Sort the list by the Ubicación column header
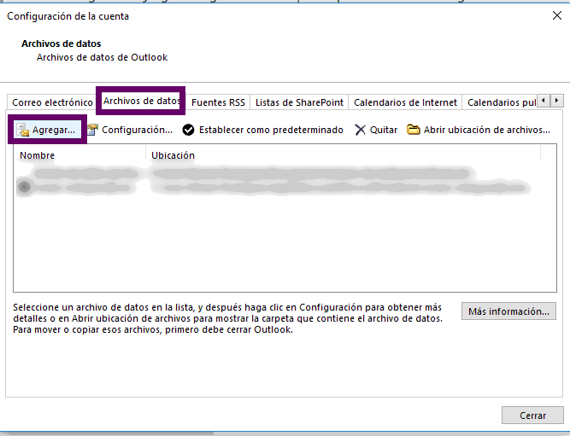This screenshot has height=436, width=570. click(x=343, y=155)
